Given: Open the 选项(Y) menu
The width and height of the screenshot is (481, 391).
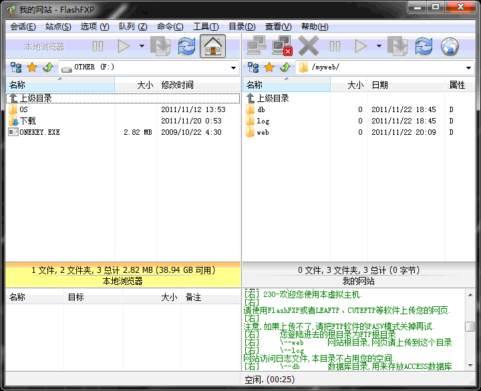Looking at the screenshot, I should 95,27.
